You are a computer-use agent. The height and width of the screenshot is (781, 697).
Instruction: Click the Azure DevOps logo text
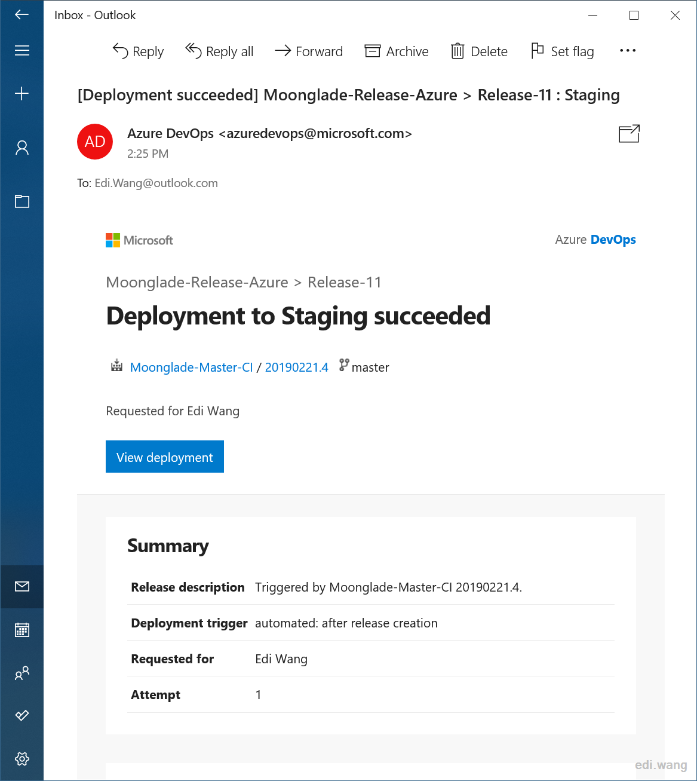[x=595, y=240]
